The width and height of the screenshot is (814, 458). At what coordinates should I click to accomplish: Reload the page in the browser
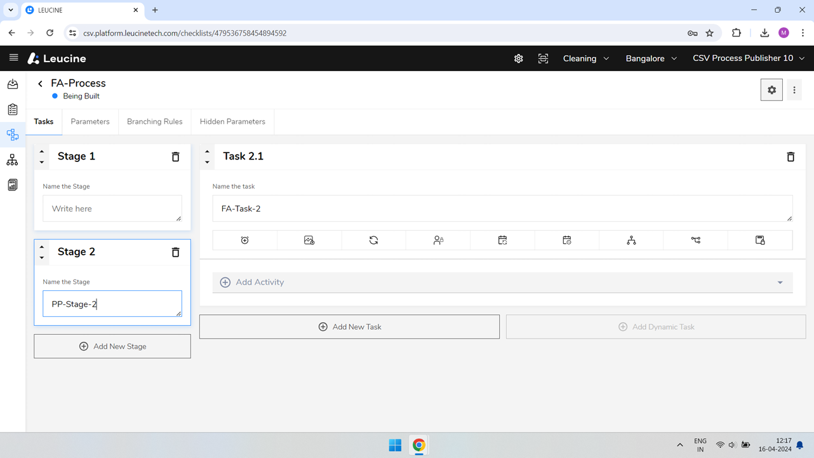click(50, 33)
